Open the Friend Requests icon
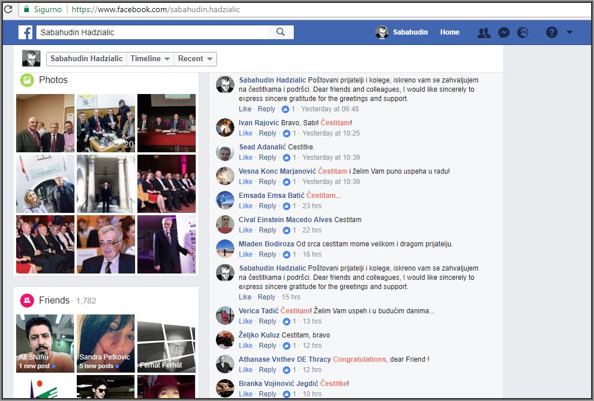This screenshot has width=594, height=401. coord(484,32)
